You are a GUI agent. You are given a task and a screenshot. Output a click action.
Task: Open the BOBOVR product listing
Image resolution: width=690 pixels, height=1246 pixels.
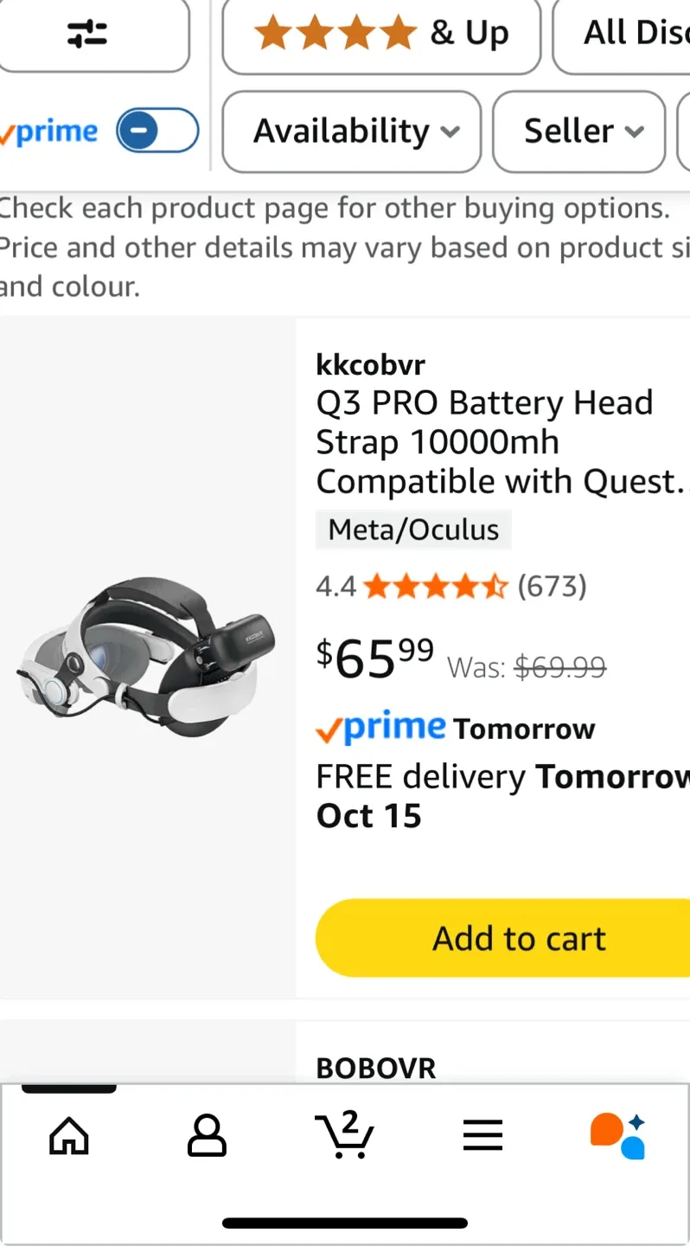click(x=376, y=1068)
